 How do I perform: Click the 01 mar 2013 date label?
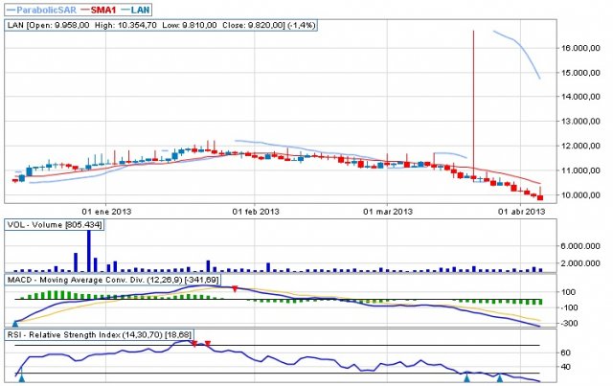click(388, 212)
